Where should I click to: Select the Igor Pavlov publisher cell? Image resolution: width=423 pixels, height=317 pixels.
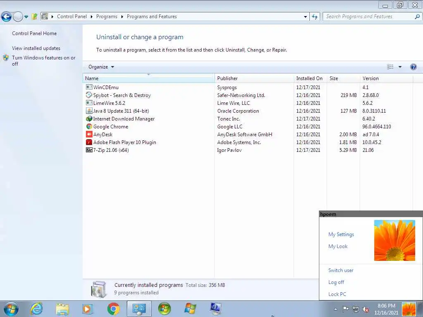[x=229, y=150]
